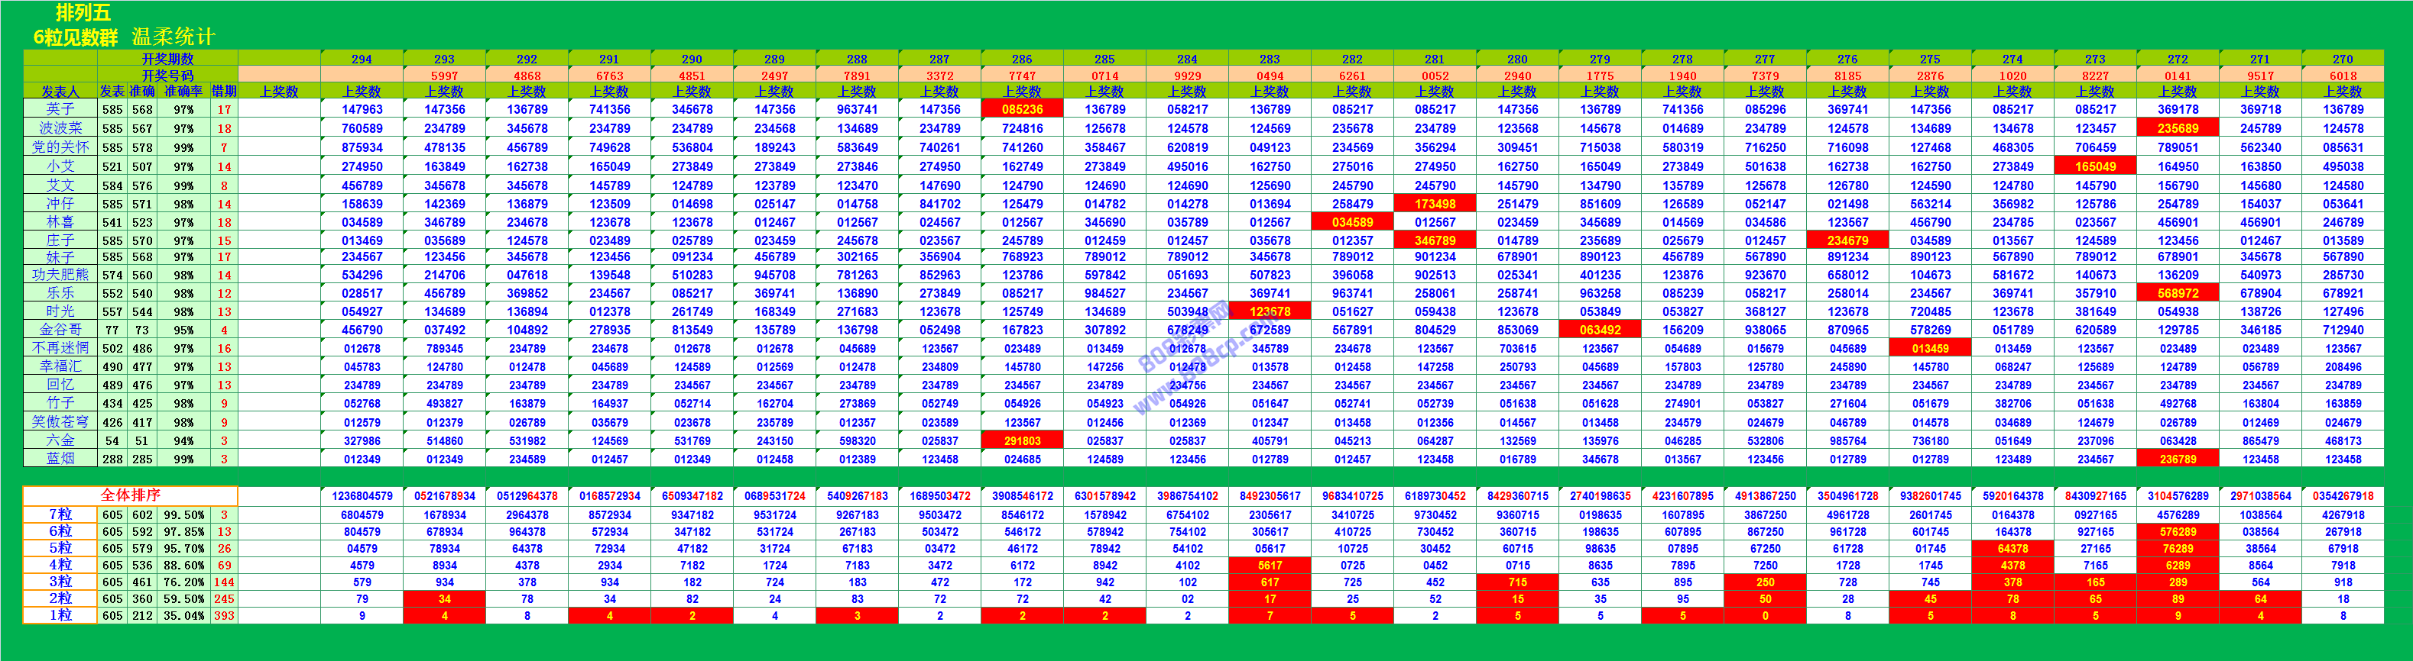Open the 英子 author name link

(x=60, y=109)
